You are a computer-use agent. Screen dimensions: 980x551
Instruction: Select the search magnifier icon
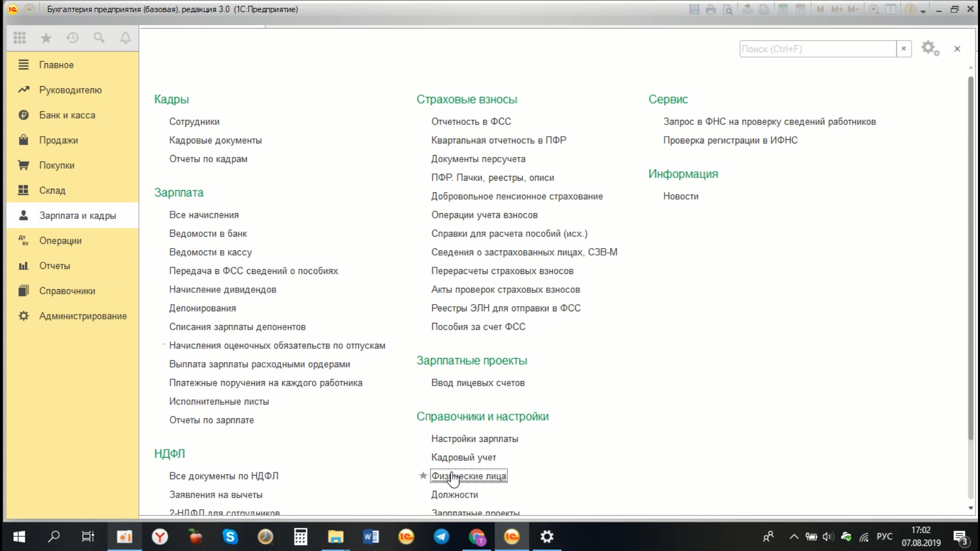point(99,38)
